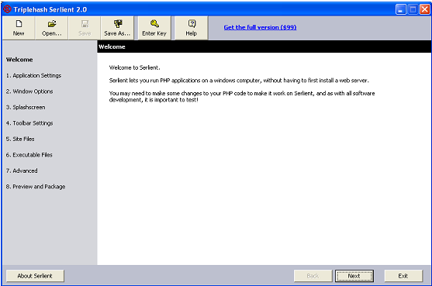
Task: Go to 6. Executable Files step
Action: (x=29, y=155)
